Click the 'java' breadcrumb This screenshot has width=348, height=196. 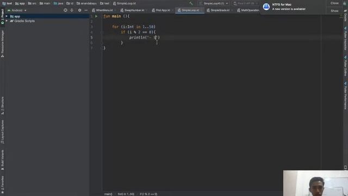pyautogui.click(x=59, y=4)
